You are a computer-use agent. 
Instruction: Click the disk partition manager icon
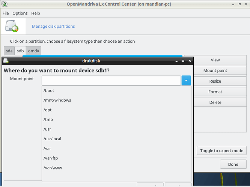[x=12, y=26]
